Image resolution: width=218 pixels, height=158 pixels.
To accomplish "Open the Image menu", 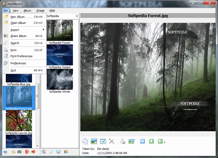I will (40, 10).
